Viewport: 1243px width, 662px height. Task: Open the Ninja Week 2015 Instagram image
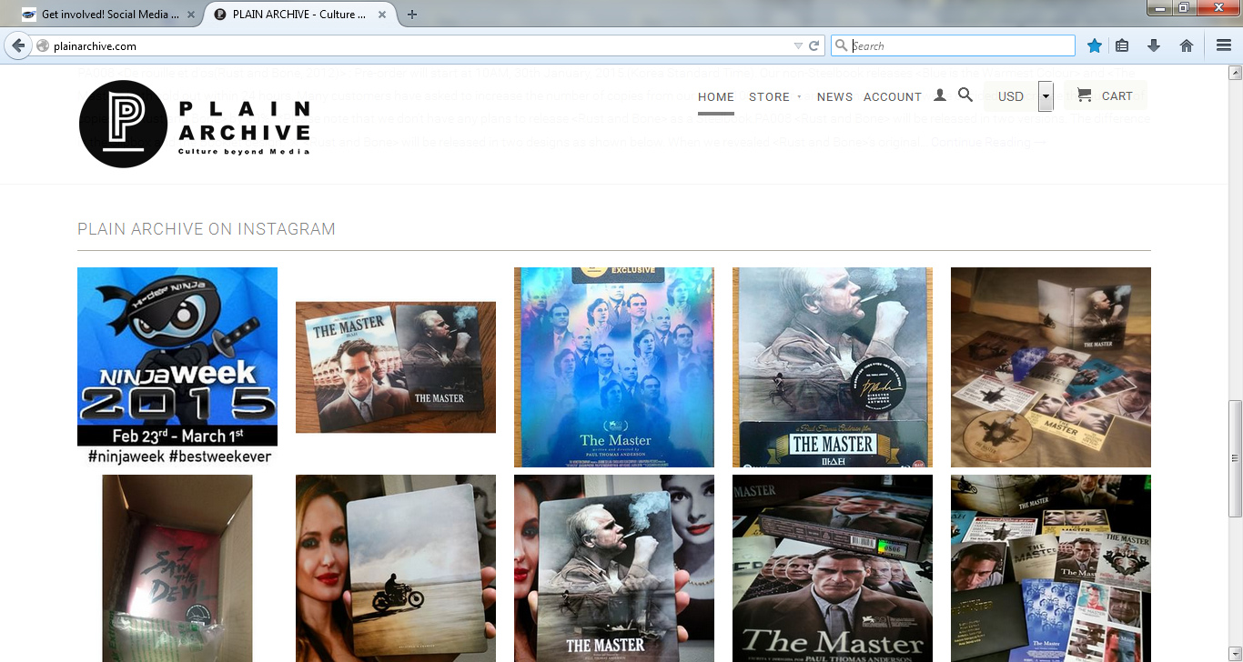[177, 367]
